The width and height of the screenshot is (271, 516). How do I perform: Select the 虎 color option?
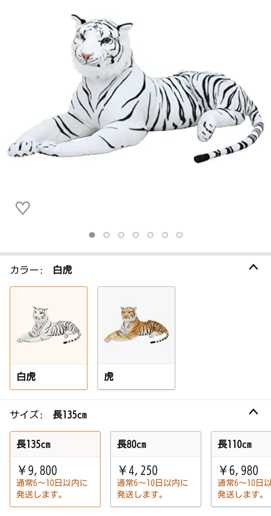(136, 338)
